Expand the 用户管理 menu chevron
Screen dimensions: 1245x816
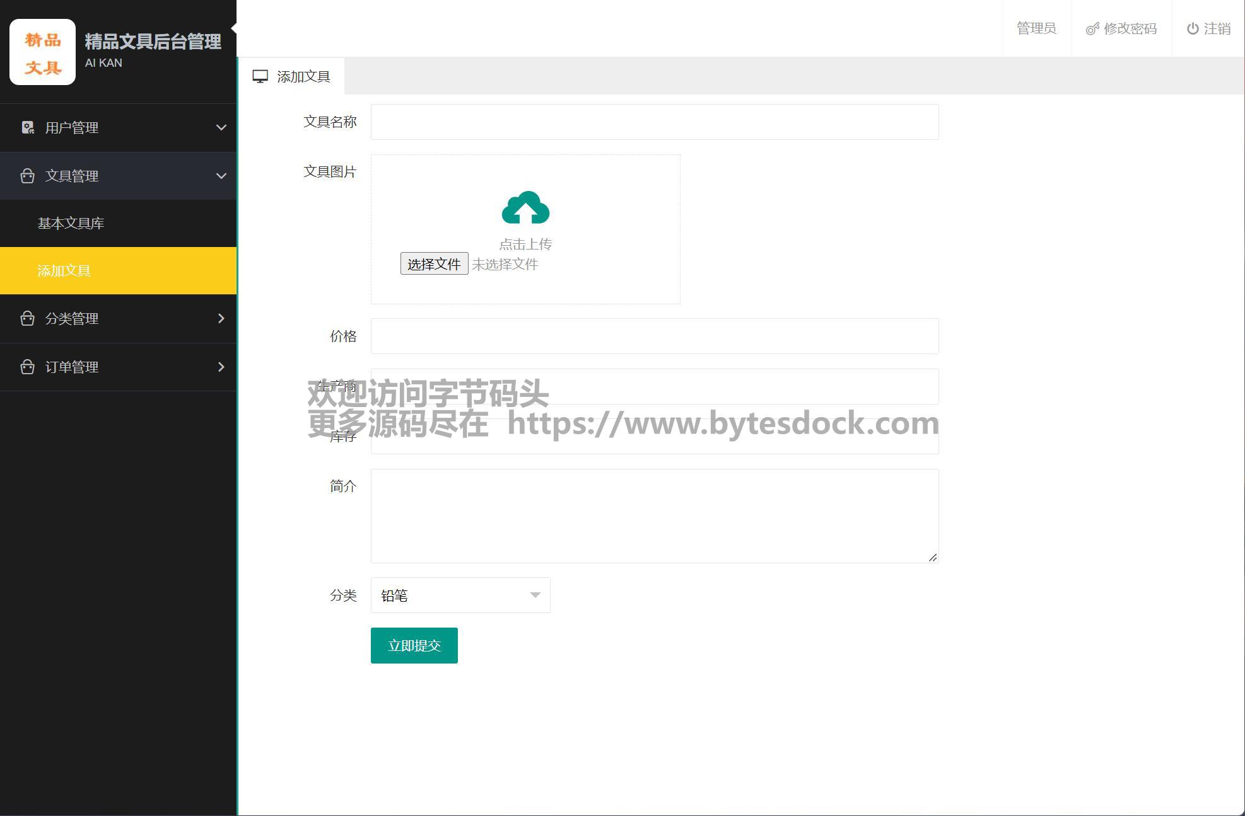221,128
